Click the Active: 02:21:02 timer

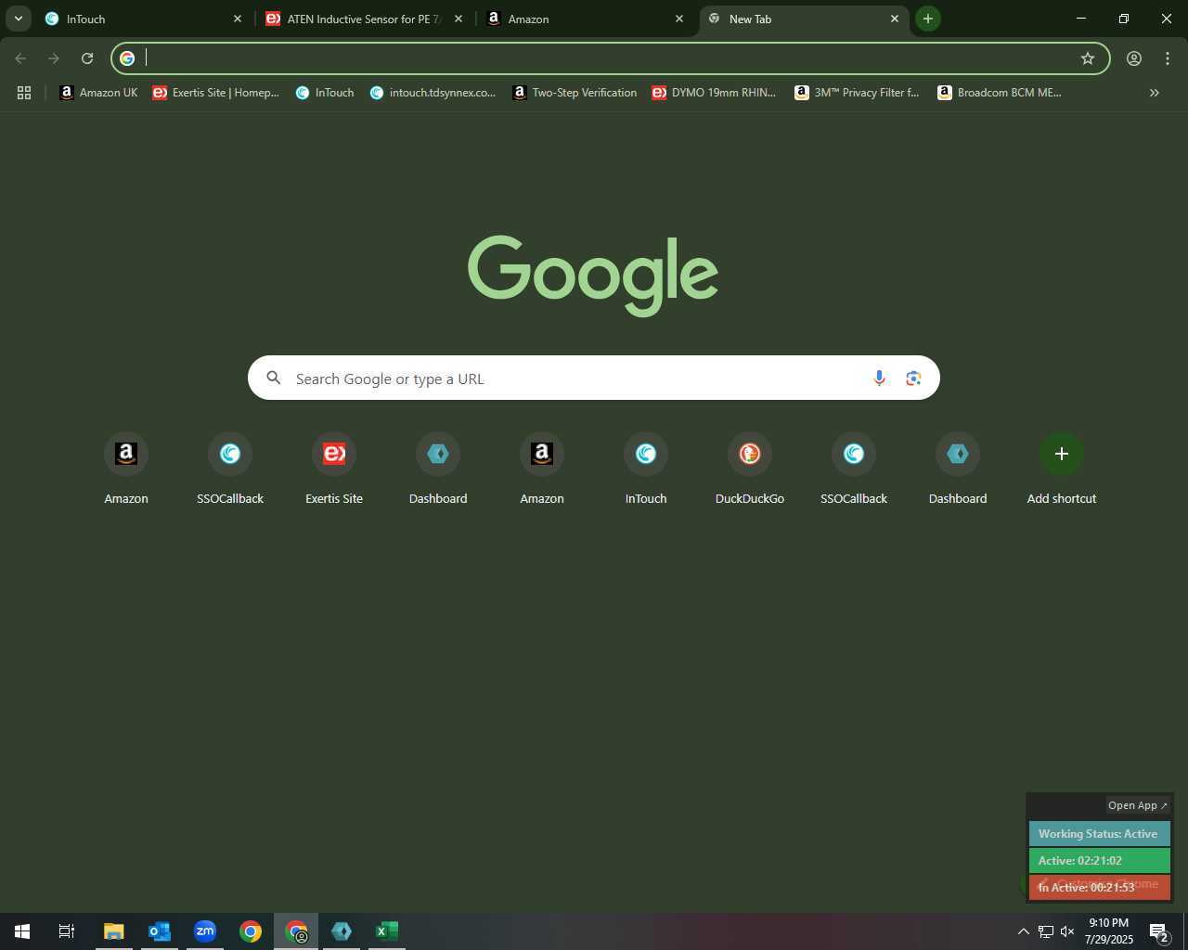[1099, 861]
